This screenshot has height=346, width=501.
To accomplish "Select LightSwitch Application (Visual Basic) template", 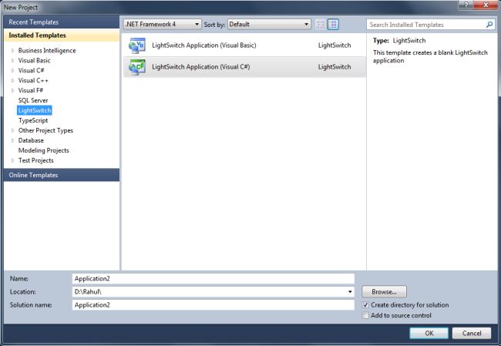I will click(244, 45).
